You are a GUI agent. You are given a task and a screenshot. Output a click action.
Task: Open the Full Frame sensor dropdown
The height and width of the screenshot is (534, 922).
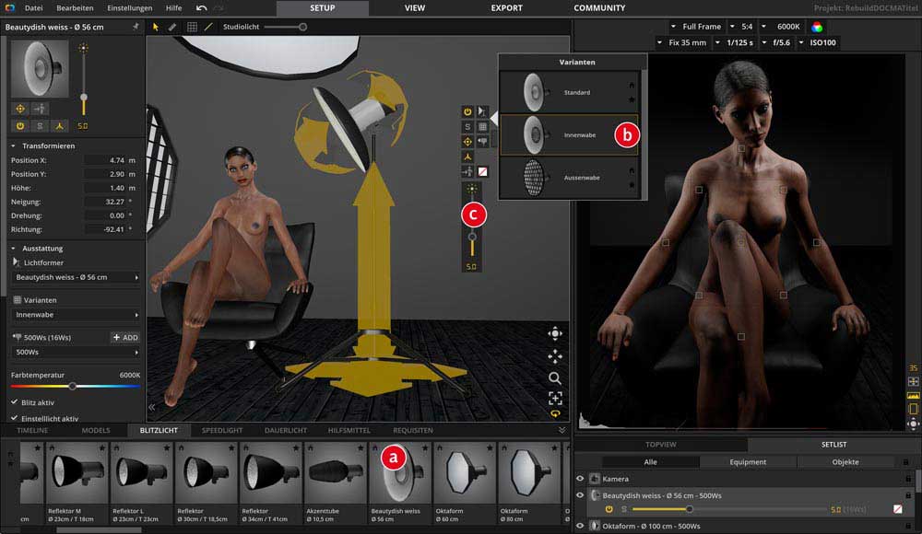701,27
